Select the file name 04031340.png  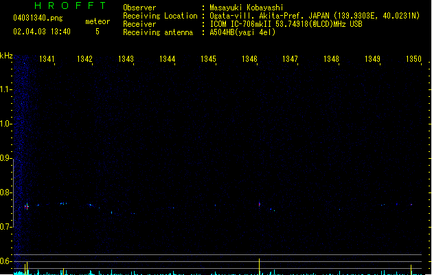click(x=38, y=18)
